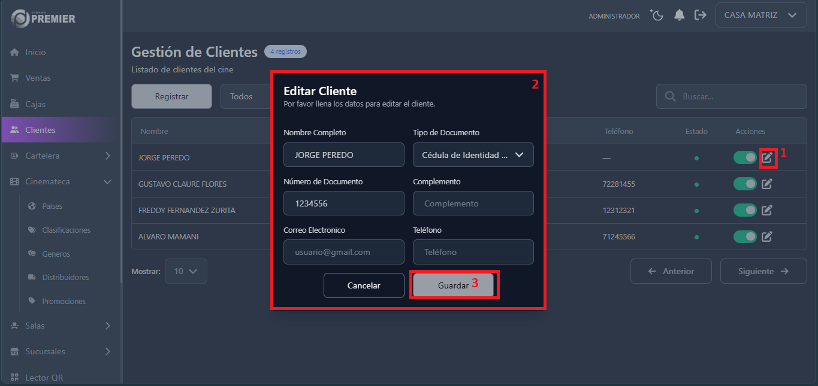
Task: Open the Ventas section from sidebar
Action: click(x=36, y=78)
